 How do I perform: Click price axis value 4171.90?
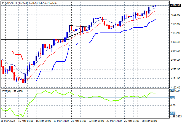[x=175, y=79]
